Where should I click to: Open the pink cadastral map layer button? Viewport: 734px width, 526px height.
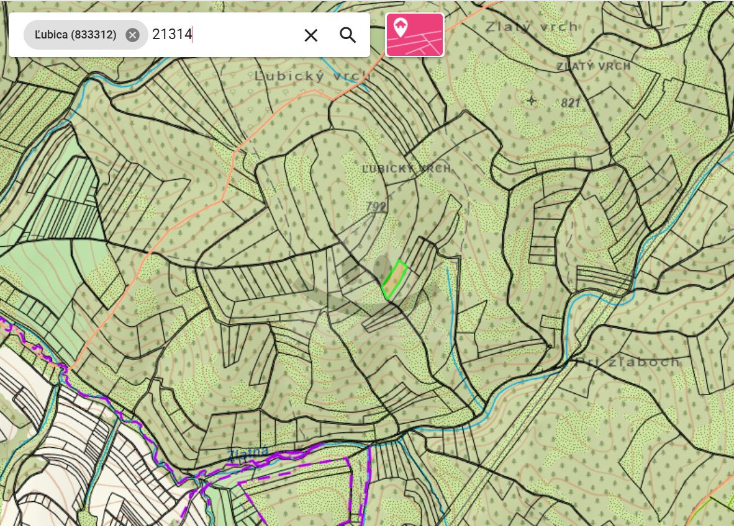point(414,35)
